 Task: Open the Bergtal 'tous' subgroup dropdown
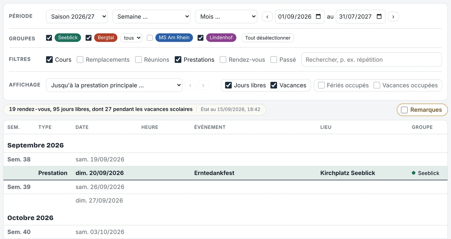[x=131, y=38]
